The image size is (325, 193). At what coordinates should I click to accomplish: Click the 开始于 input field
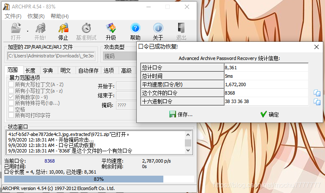[126, 86]
